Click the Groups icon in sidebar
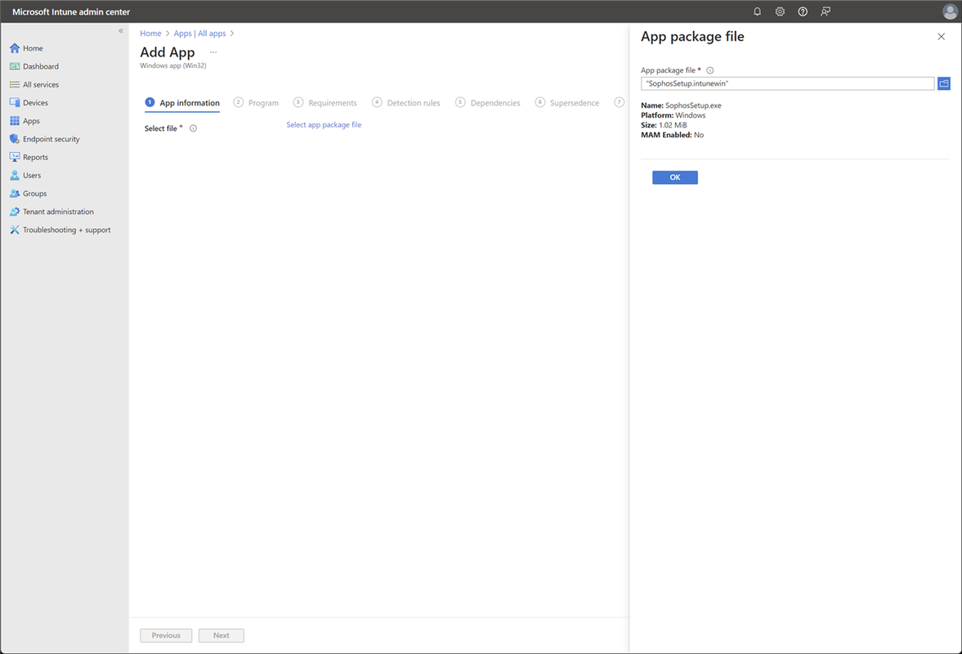The height and width of the screenshot is (654, 962). coord(15,193)
